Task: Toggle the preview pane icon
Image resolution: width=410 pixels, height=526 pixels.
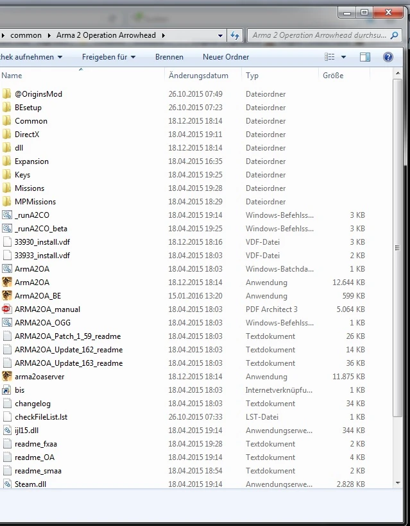Action: click(x=365, y=57)
